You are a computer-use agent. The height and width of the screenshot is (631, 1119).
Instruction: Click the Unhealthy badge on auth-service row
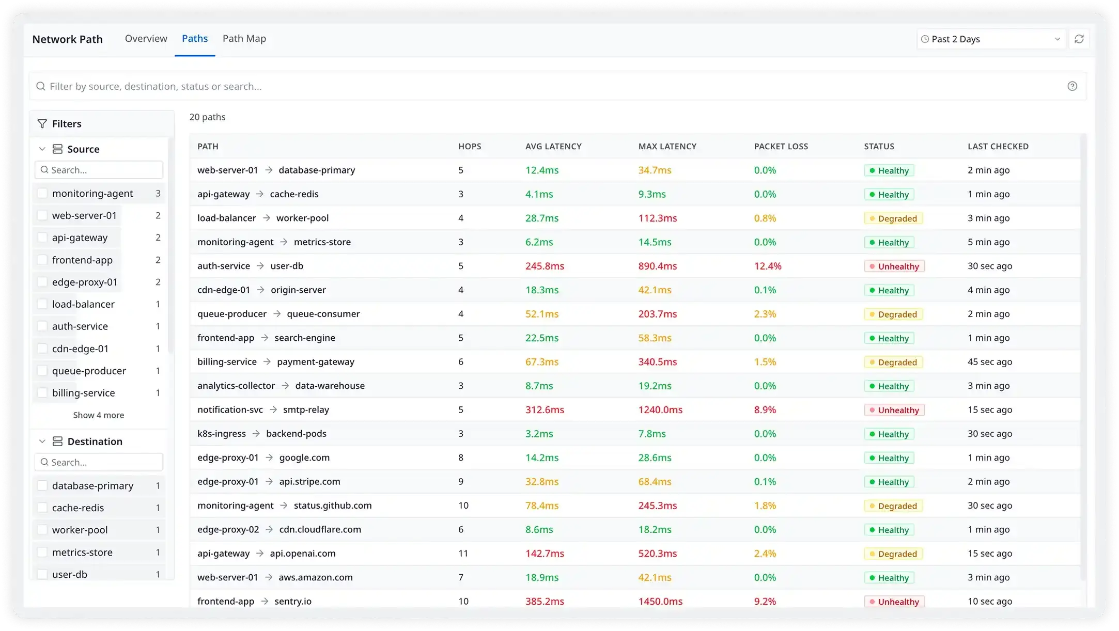click(894, 266)
